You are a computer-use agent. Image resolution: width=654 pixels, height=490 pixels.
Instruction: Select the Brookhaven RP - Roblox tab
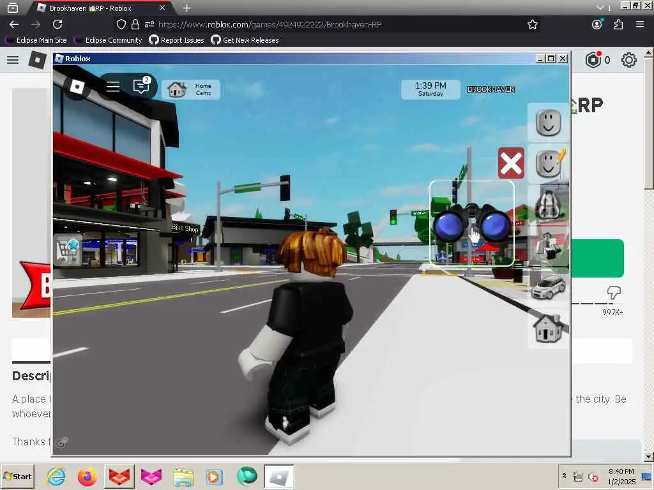point(100,8)
